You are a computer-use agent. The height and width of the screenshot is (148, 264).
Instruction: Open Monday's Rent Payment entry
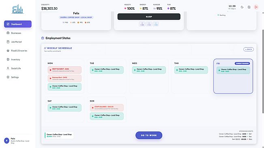point(64,70)
